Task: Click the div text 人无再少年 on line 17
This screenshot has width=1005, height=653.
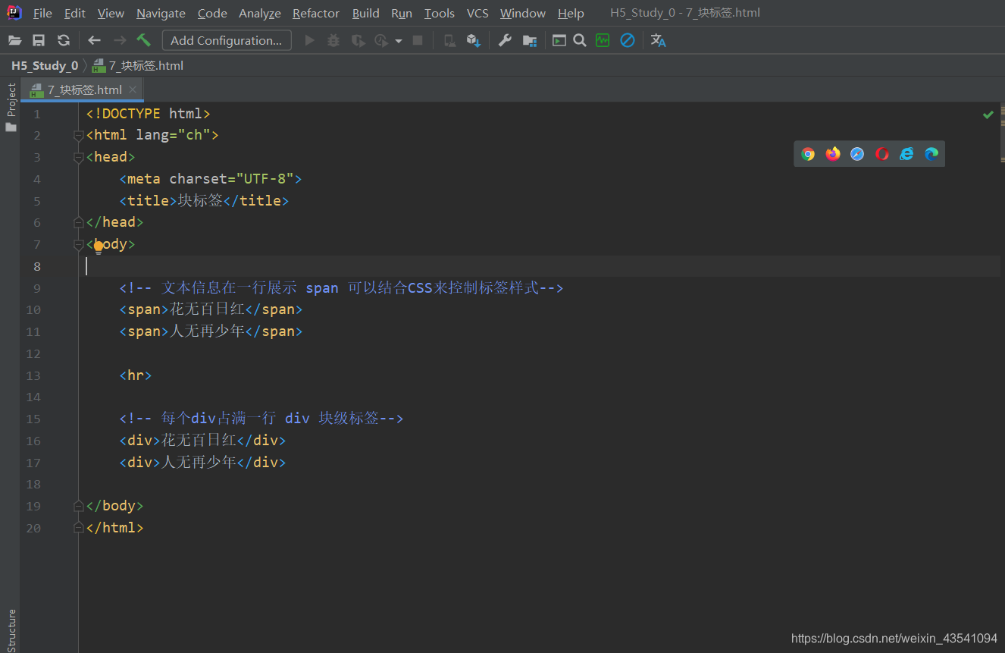Action: (x=199, y=462)
